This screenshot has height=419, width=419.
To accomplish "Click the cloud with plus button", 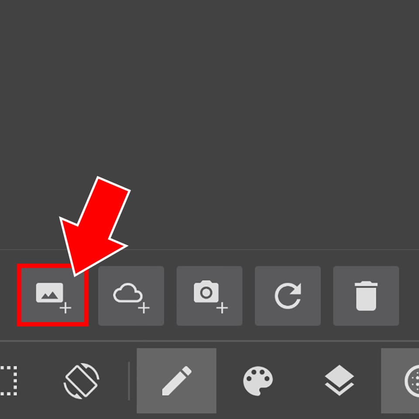I will tap(131, 296).
